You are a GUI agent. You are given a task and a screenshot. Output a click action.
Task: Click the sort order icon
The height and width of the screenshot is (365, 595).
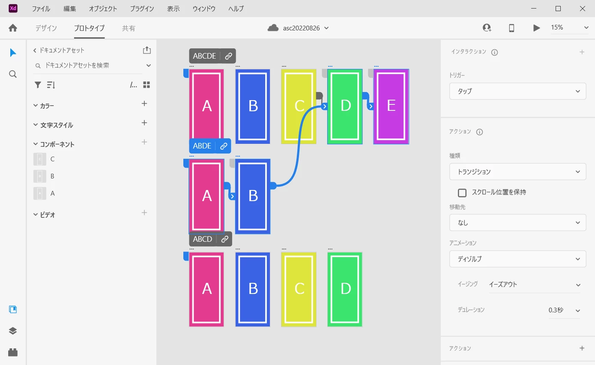pyautogui.click(x=51, y=85)
